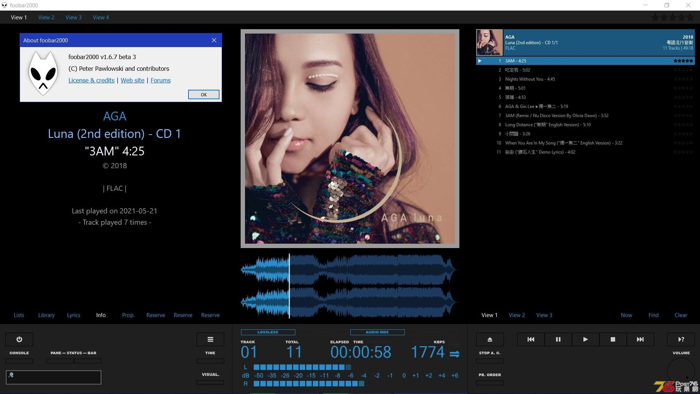The width and height of the screenshot is (700, 394).
Task: Select track 4 with duration 5:01
Action: coord(586,88)
